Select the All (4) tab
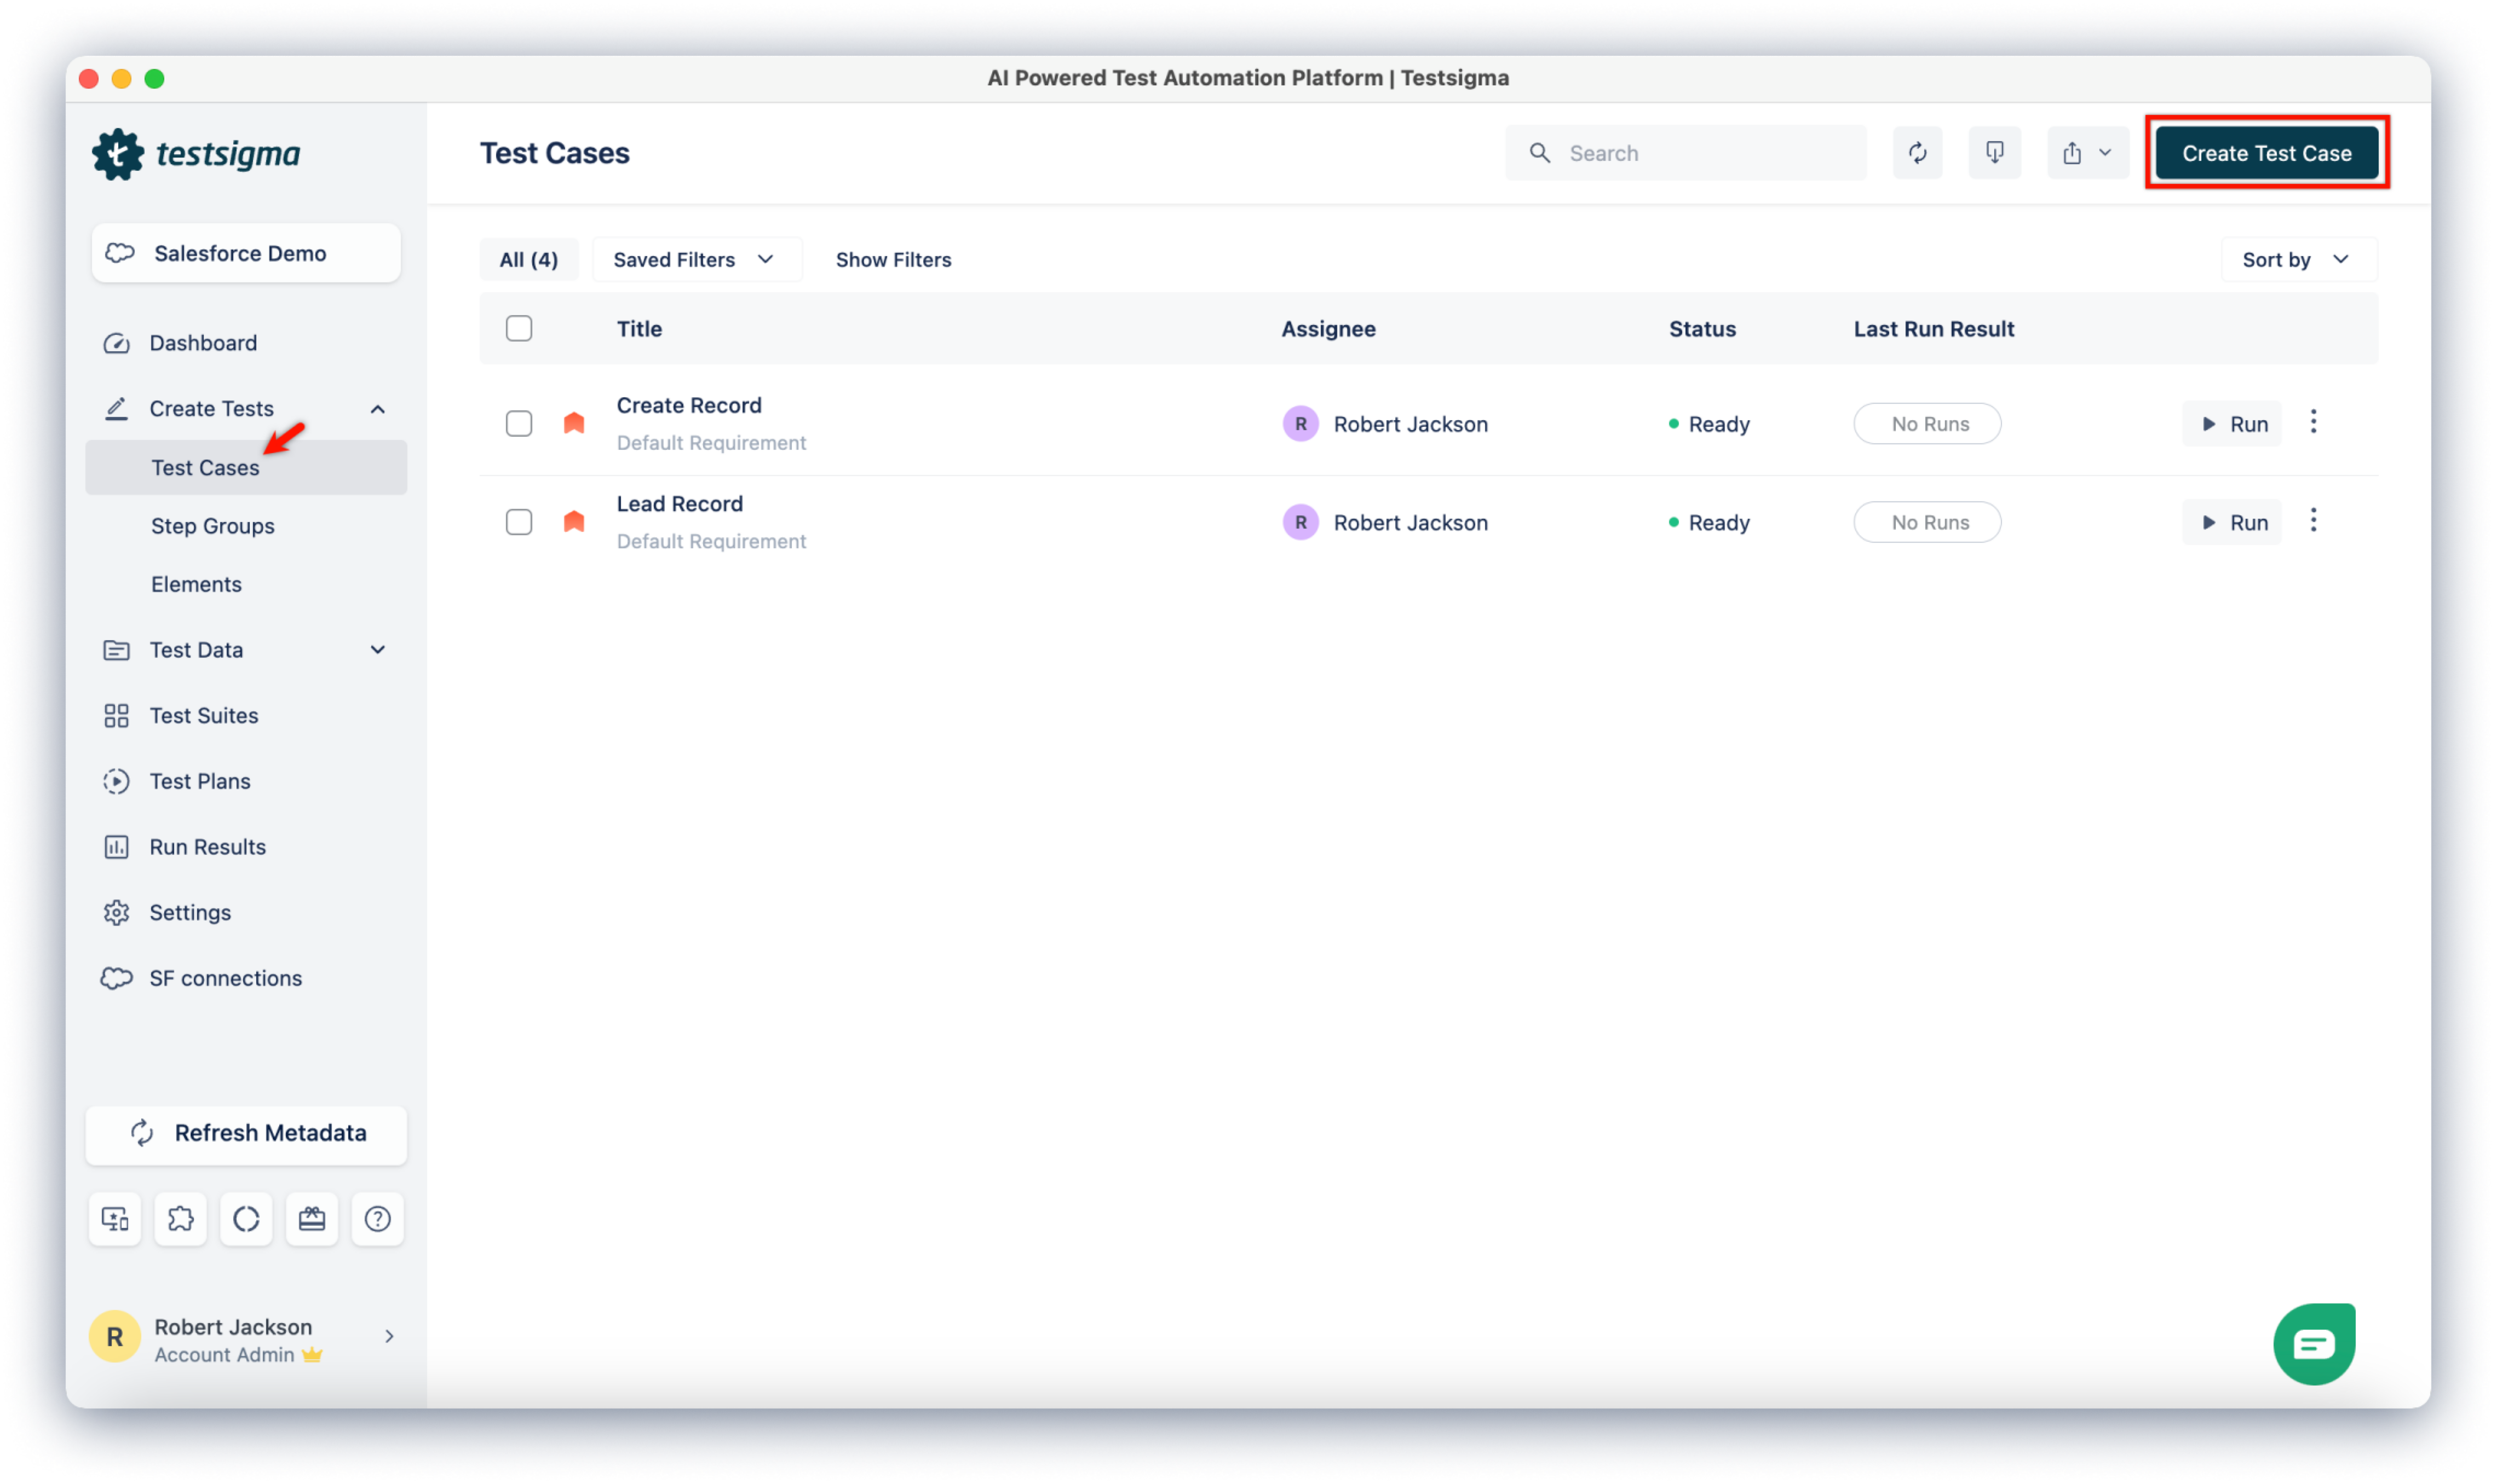2497x1484 pixels. pos(529,260)
